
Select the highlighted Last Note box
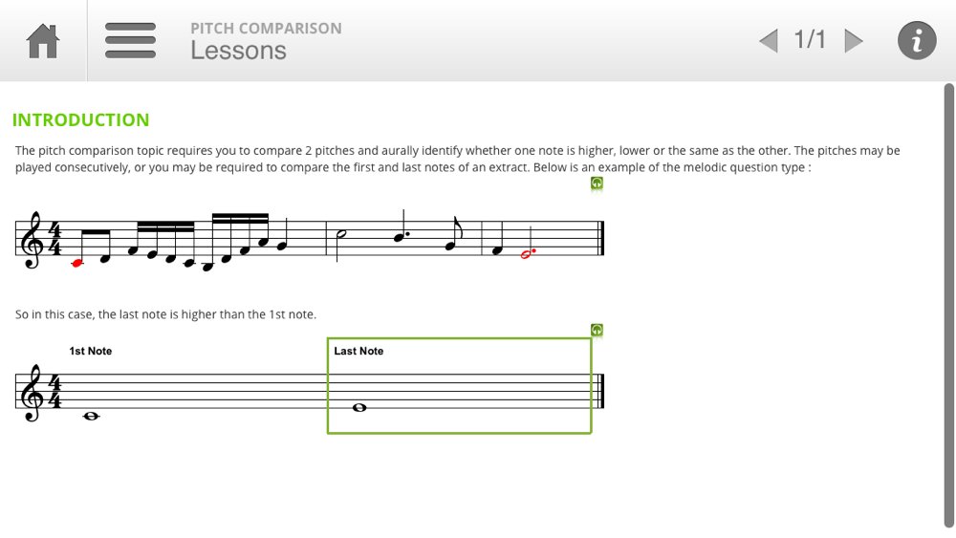(x=459, y=386)
